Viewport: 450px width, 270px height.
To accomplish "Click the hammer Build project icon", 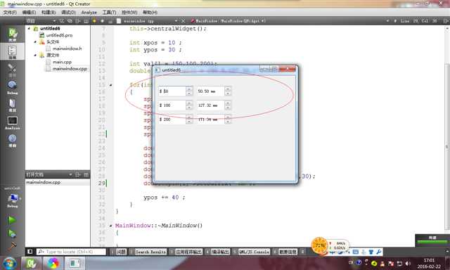I will point(12,245).
